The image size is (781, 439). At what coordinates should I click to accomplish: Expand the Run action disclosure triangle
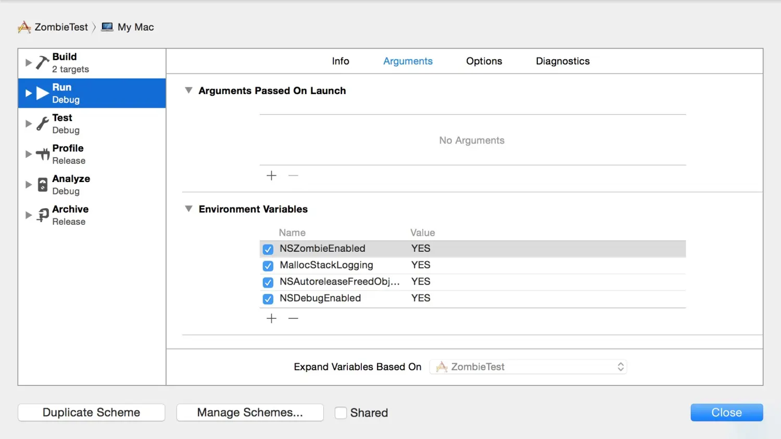(x=29, y=93)
